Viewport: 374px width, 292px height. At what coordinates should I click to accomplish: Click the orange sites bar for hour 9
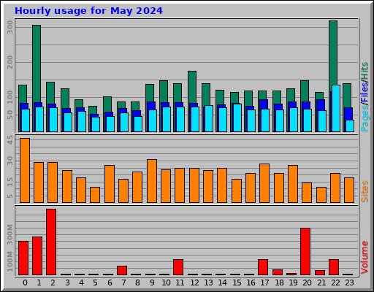(x=152, y=181)
